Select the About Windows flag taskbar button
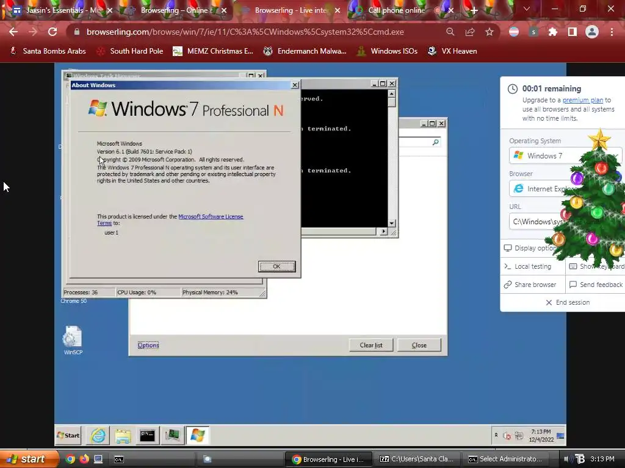The height and width of the screenshot is (468, 625). click(x=197, y=435)
